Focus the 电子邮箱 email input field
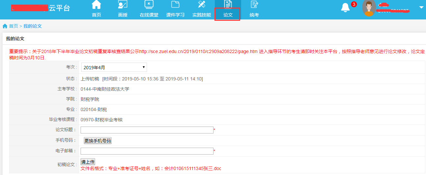 pyautogui.click(x=147, y=151)
